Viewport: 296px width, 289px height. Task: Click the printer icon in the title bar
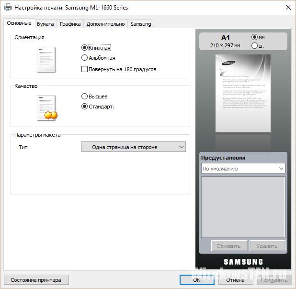pos(8,8)
